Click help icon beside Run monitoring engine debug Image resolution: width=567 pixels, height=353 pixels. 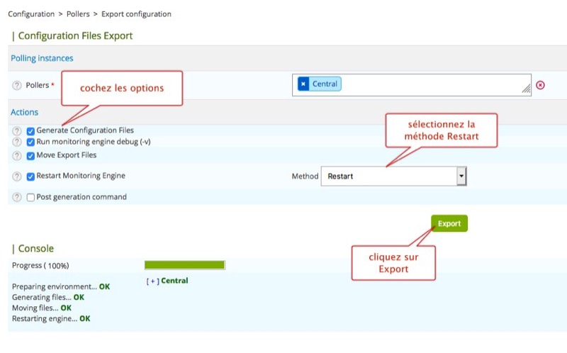pos(17,142)
